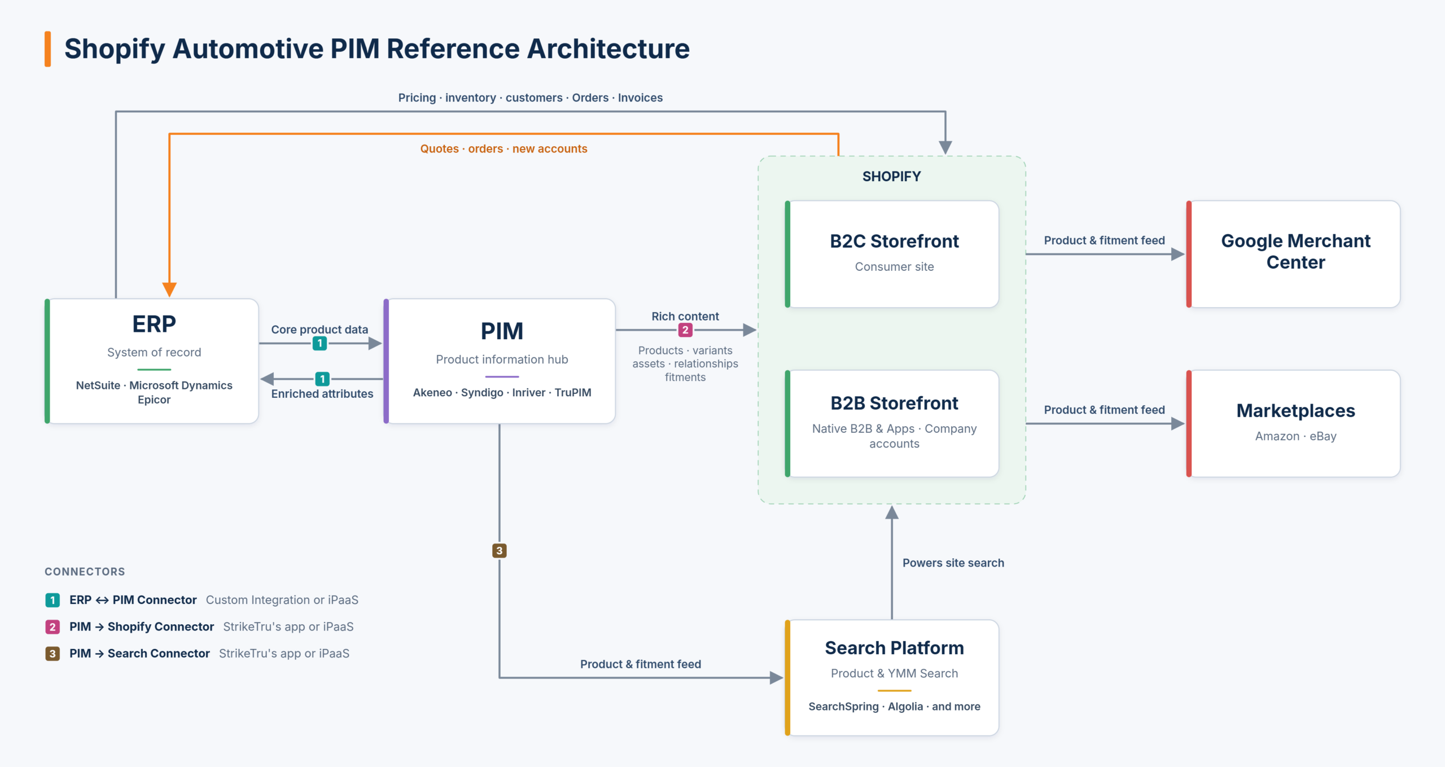Click the CONNECTORS legend heading

pos(85,572)
